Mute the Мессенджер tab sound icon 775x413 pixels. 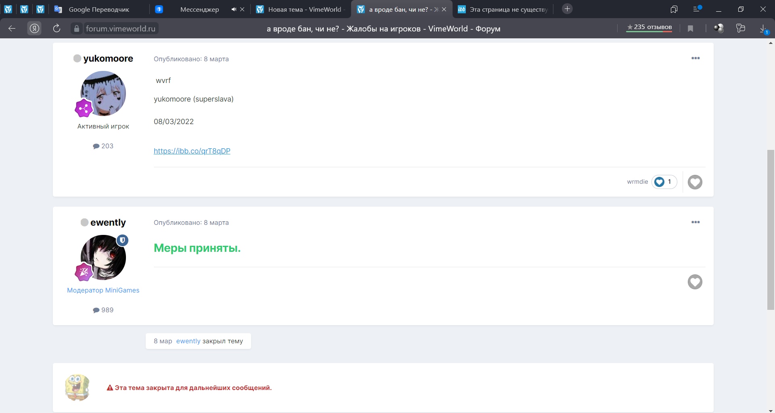[234, 9]
